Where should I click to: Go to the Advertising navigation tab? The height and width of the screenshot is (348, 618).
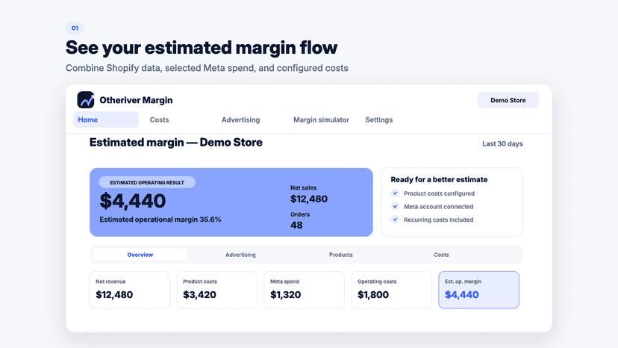pyautogui.click(x=240, y=119)
